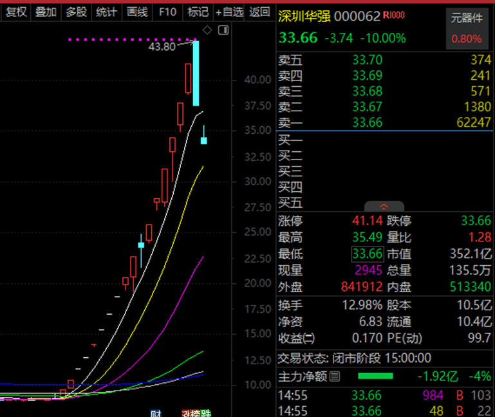The width and height of the screenshot is (495, 417).
Task: Open the 复权 price adjustment menu
Action: [x=16, y=12]
